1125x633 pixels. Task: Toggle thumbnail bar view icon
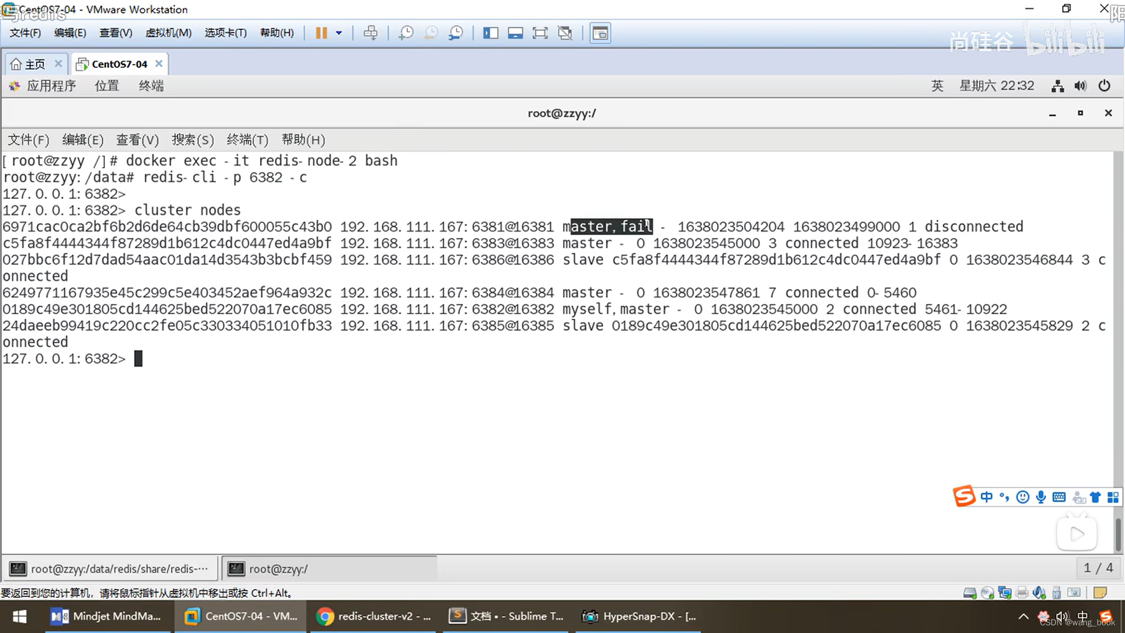(x=515, y=33)
